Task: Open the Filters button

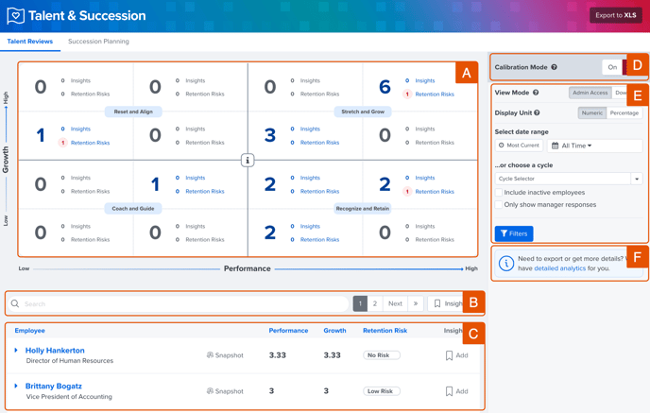Action: tap(514, 233)
